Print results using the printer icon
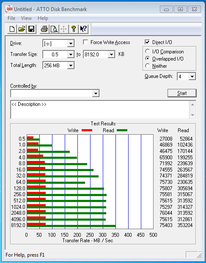This screenshot has width=206, height=263. (44, 29)
